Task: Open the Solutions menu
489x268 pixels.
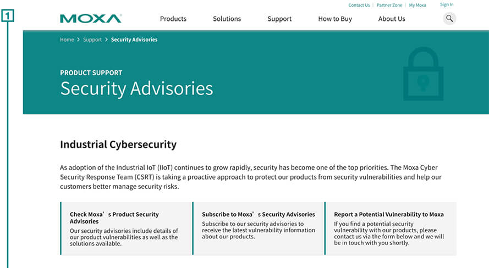Action: [x=227, y=19]
